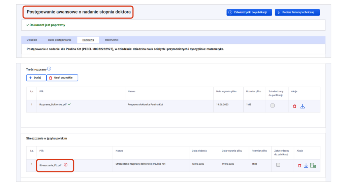The image size is (345, 192).
Task: Open the Rozprawa_Doktorska.pdf file name
Action: tap(53, 105)
